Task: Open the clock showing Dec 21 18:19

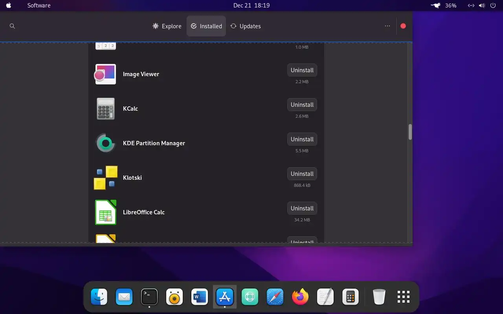Action: click(x=251, y=5)
